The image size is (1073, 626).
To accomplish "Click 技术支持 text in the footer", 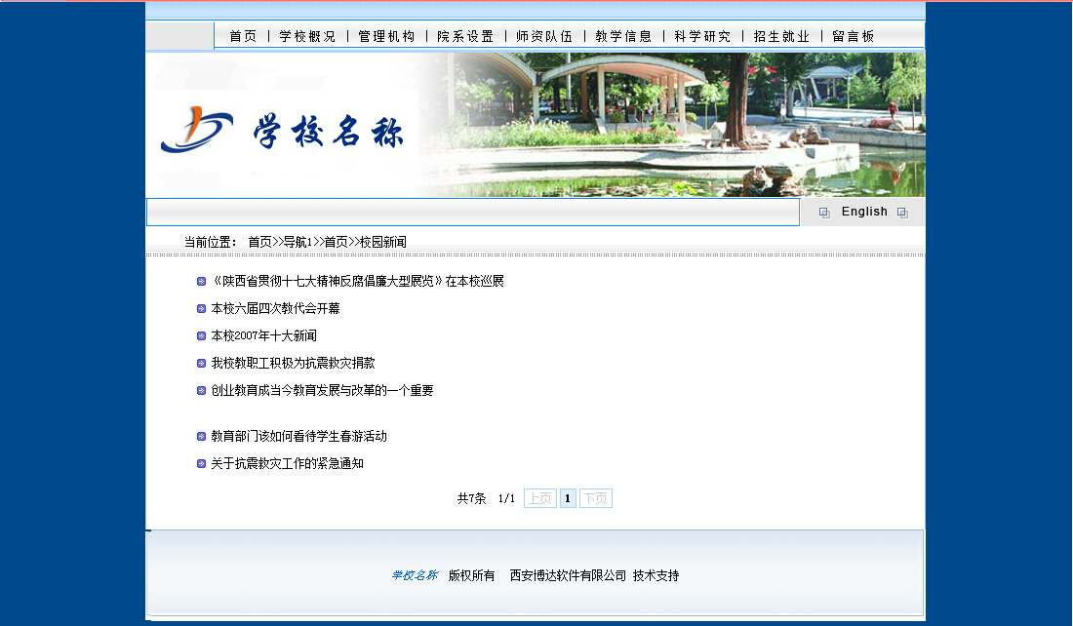I will coord(656,576).
